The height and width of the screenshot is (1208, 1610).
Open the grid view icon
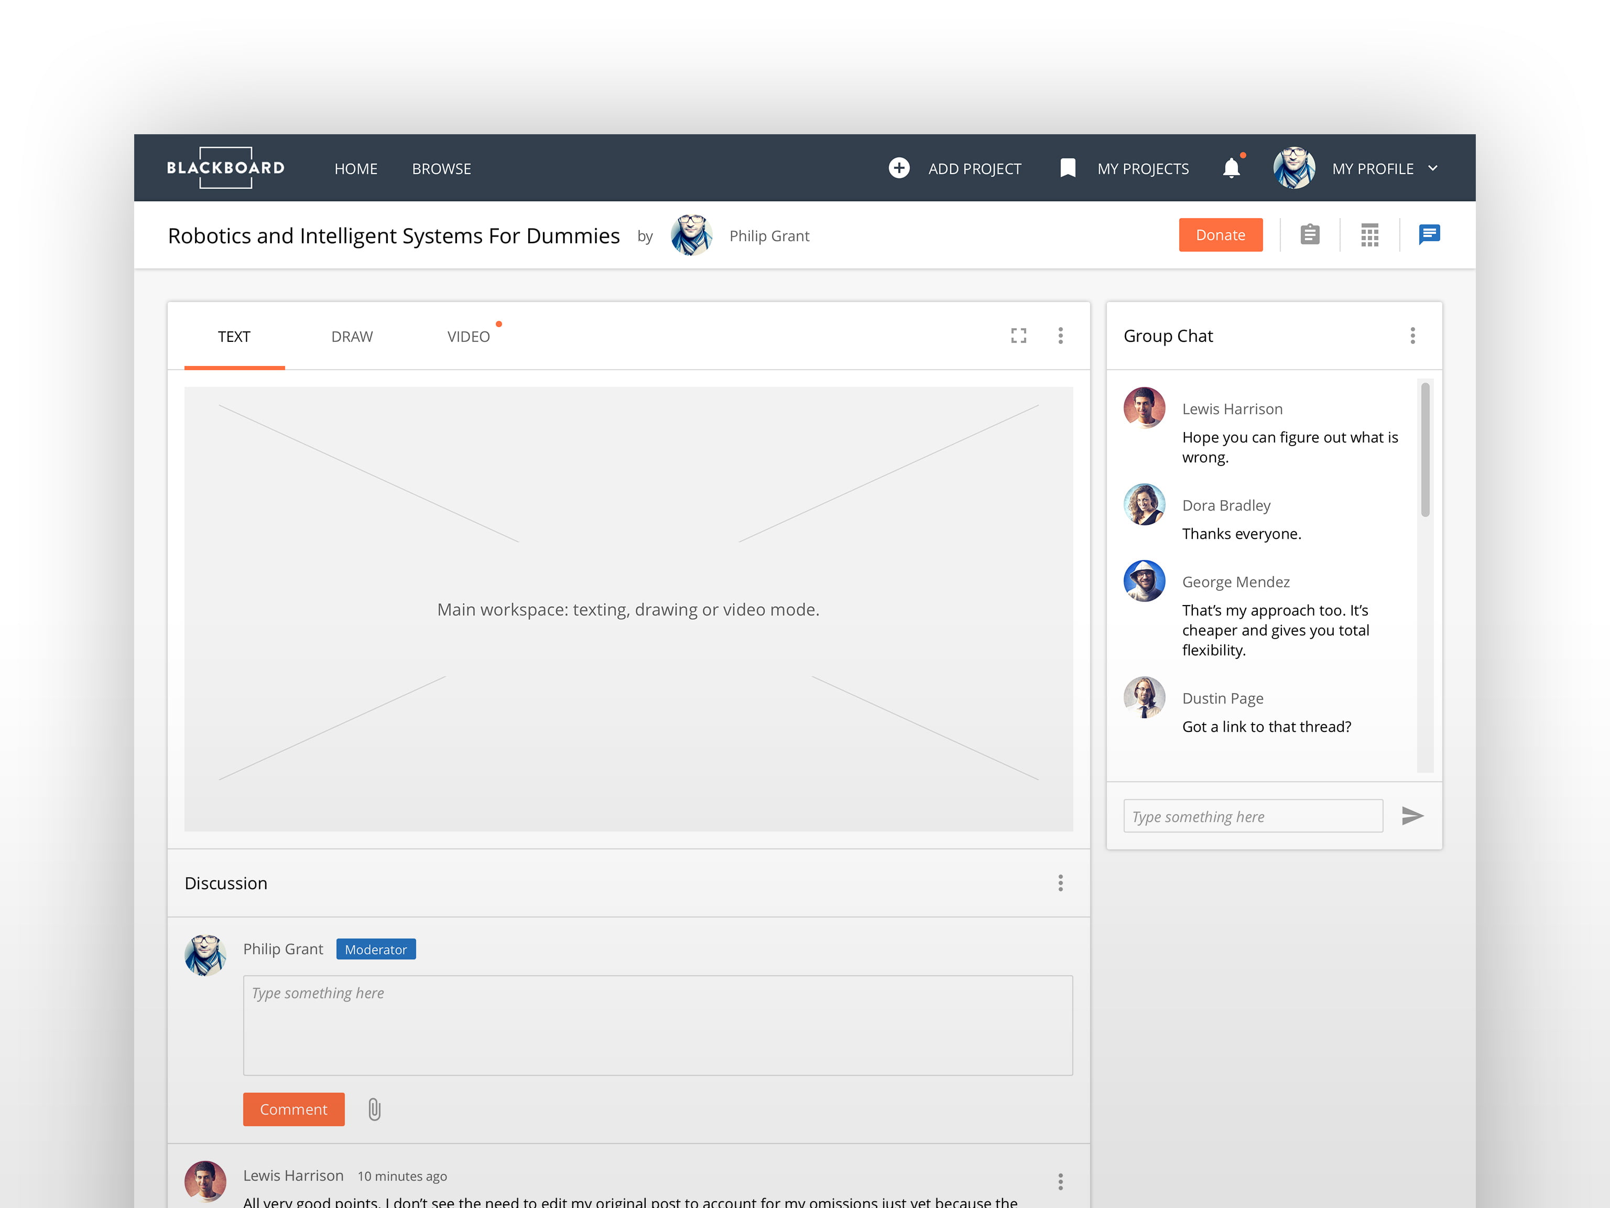coord(1369,234)
